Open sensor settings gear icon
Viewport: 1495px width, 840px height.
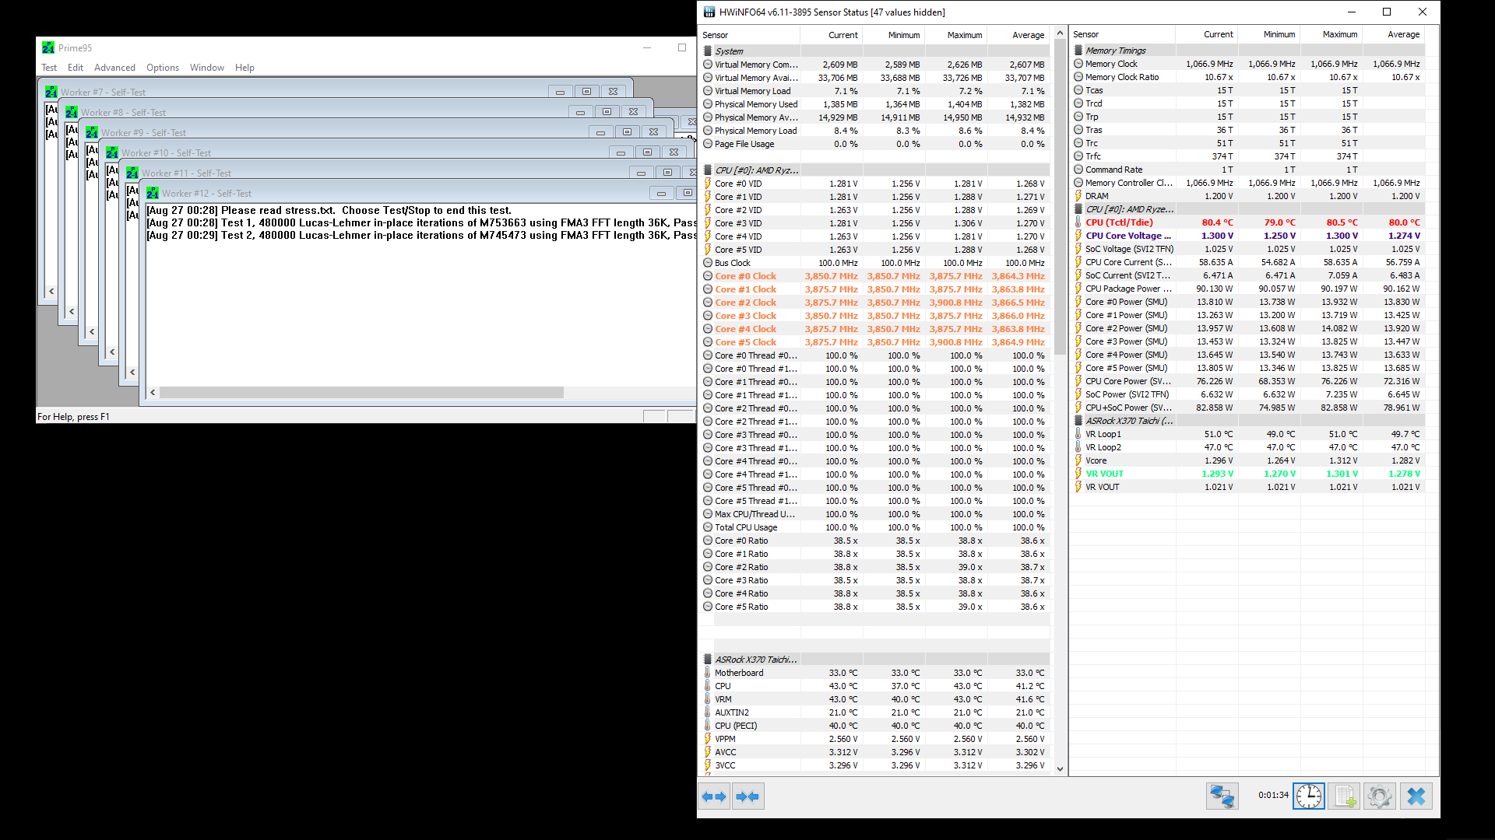click(x=1379, y=796)
